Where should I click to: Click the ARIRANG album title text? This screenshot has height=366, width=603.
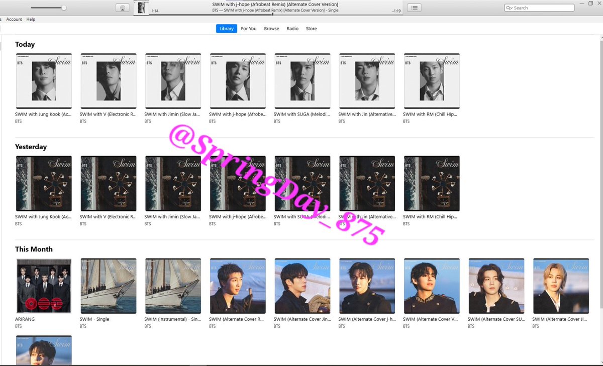25,319
